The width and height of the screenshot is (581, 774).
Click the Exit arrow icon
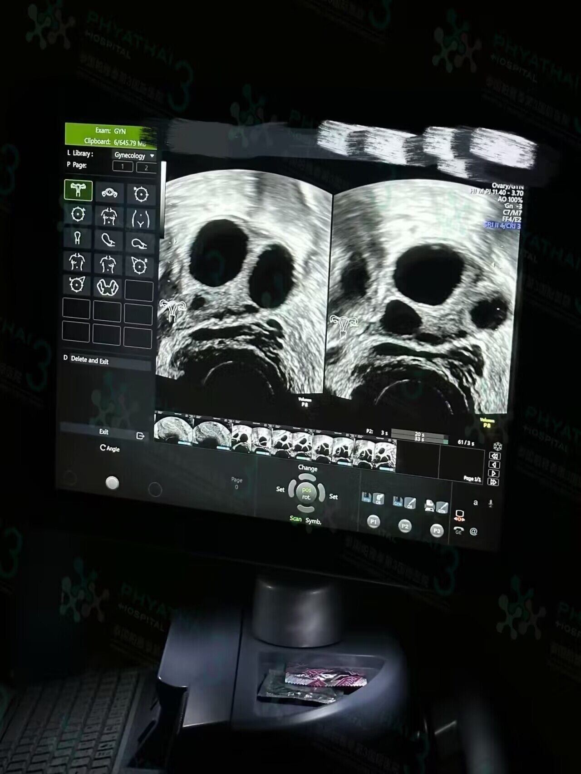(141, 436)
